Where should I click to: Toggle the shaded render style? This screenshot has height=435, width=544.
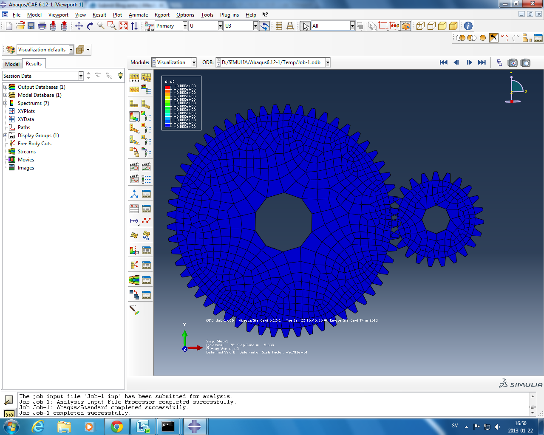pos(453,26)
